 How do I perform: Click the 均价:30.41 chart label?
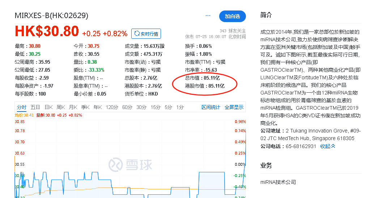24,115
